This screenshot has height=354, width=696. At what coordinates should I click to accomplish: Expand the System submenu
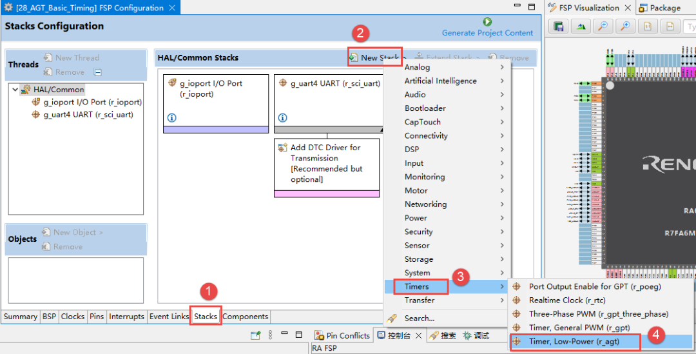click(x=501, y=273)
